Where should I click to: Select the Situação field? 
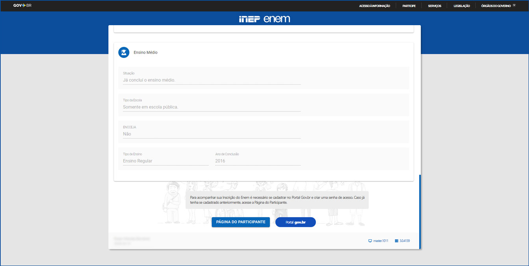[212, 80]
